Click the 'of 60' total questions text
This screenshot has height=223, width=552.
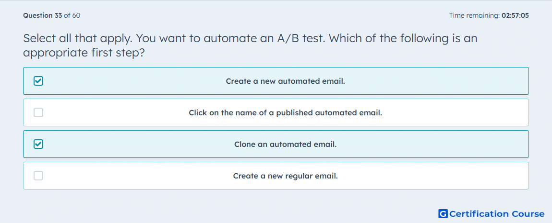pos(72,15)
